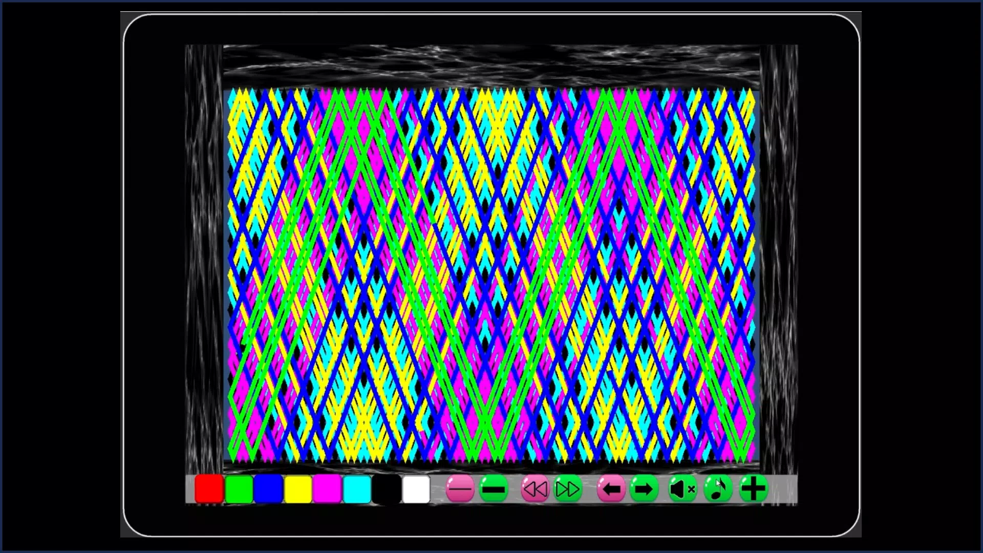
Task: Click the rewind playback button
Action: [535, 489]
